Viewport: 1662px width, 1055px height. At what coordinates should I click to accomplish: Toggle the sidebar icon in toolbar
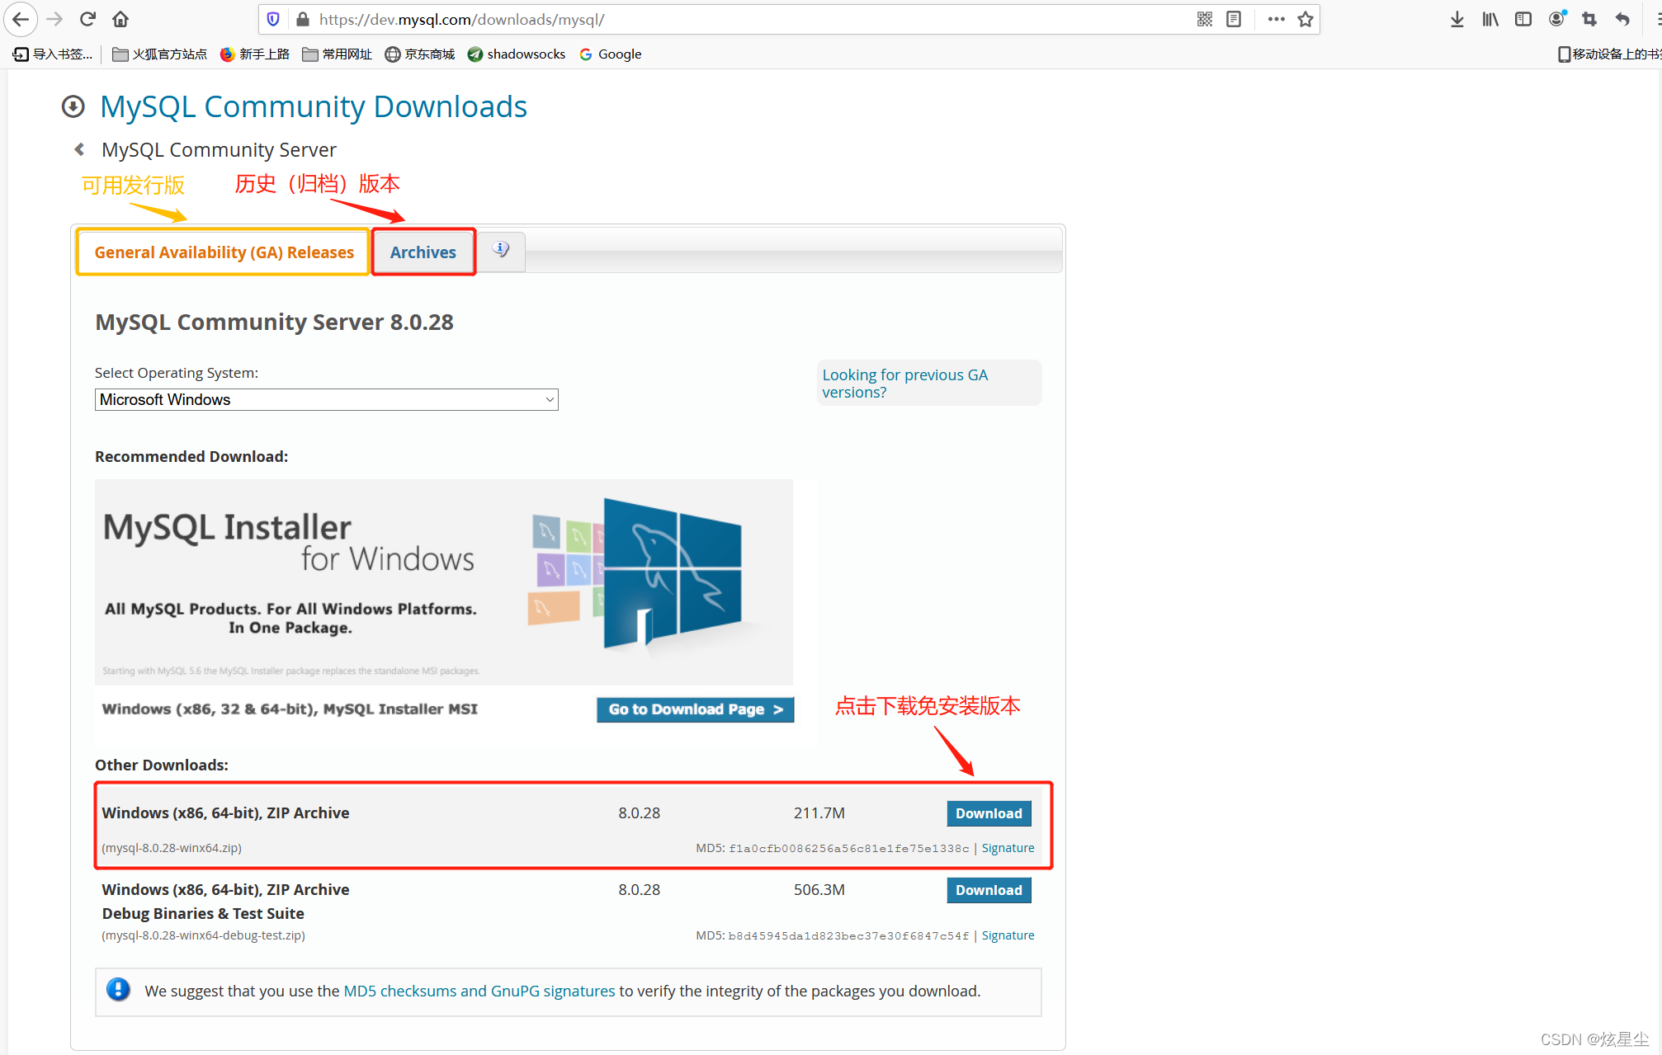pyautogui.click(x=1523, y=19)
